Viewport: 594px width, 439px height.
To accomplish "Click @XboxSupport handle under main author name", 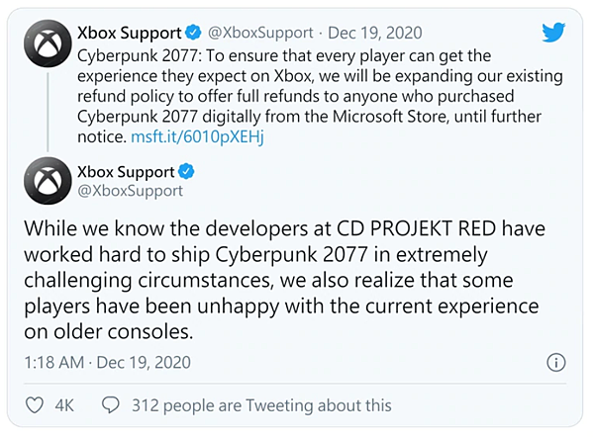I will point(130,191).
